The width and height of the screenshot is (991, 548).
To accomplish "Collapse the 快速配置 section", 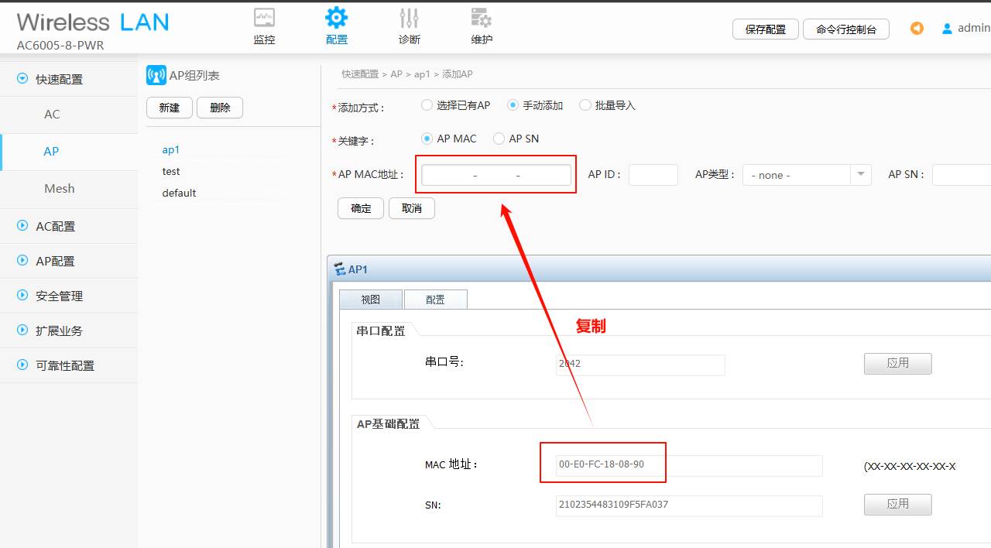I will [x=22, y=78].
